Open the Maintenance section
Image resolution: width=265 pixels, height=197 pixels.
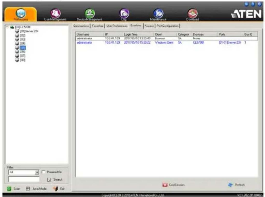click(158, 15)
